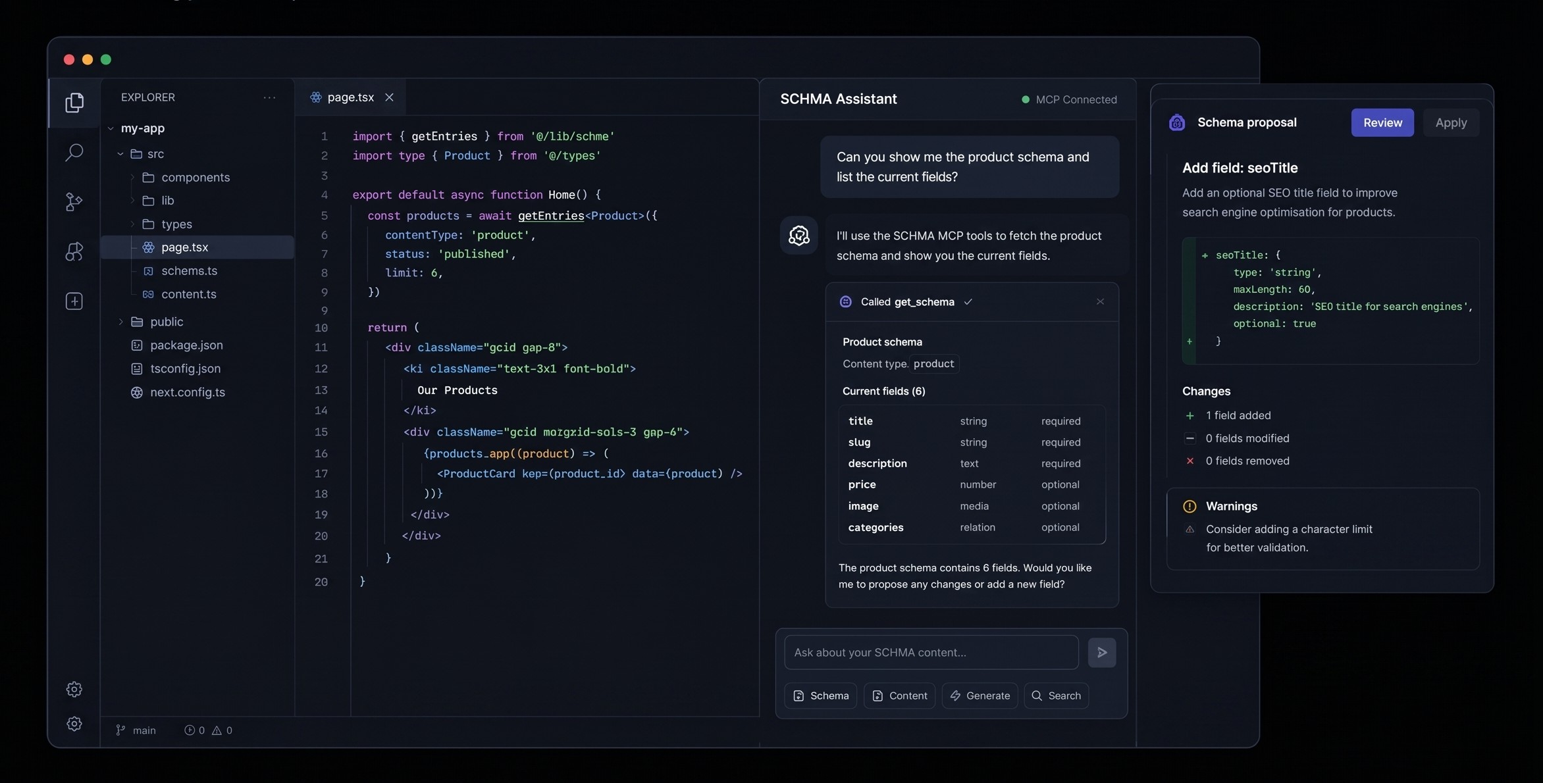Click Review in Schema proposal panel
The height and width of the screenshot is (783, 1543).
[x=1382, y=123]
